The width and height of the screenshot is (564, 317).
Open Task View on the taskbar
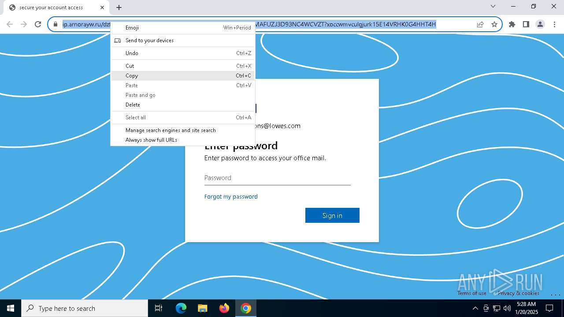click(x=159, y=308)
